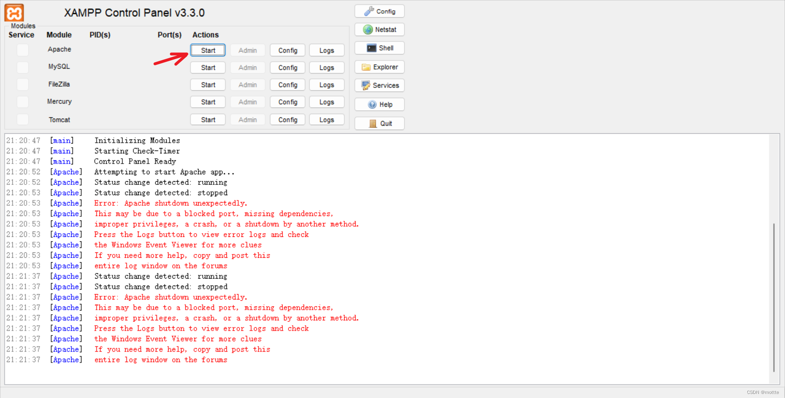
Task: Open the Services button
Action: (x=379, y=85)
